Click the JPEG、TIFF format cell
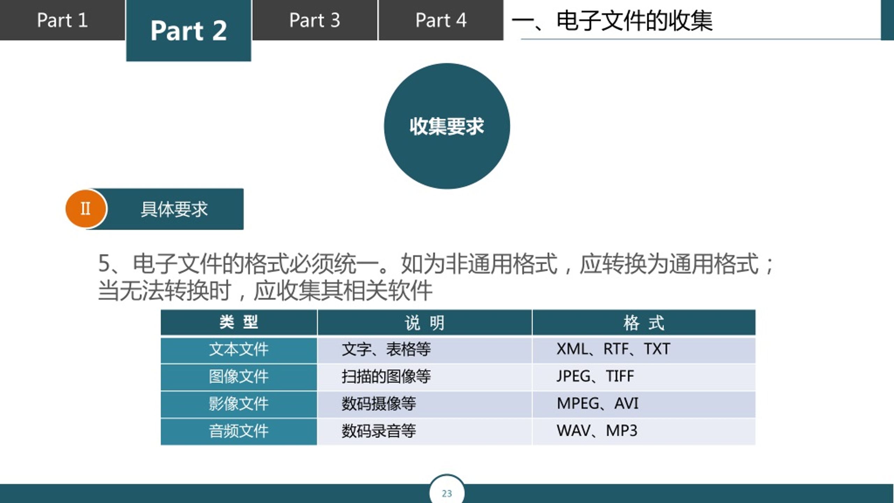This screenshot has height=503, width=894. [x=644, y=377]
